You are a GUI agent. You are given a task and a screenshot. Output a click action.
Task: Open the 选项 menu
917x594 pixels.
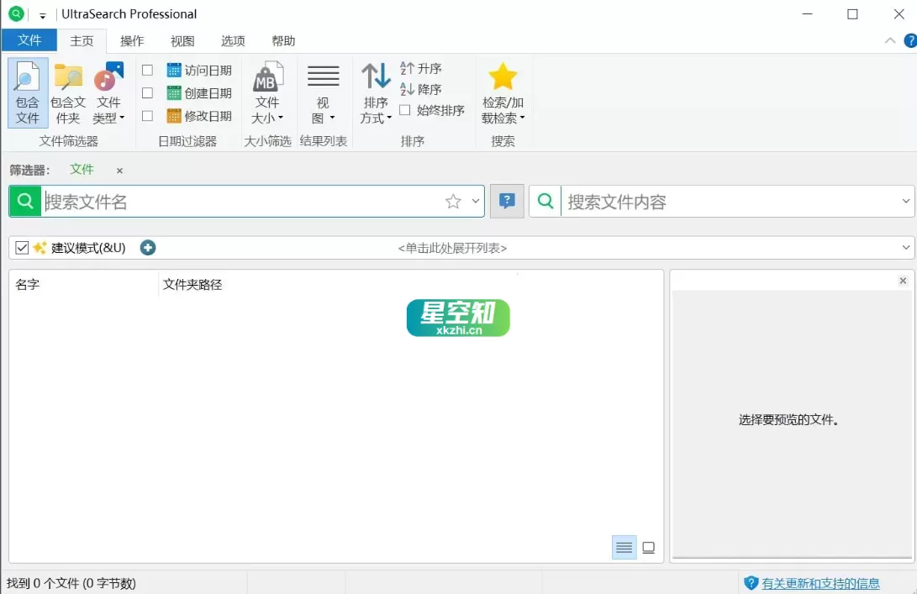tap(233, 39)
